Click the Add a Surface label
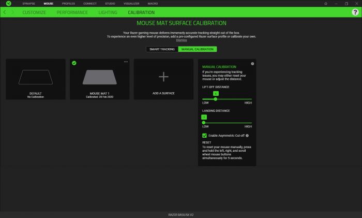Screen dimensions: 362x218 163,93
